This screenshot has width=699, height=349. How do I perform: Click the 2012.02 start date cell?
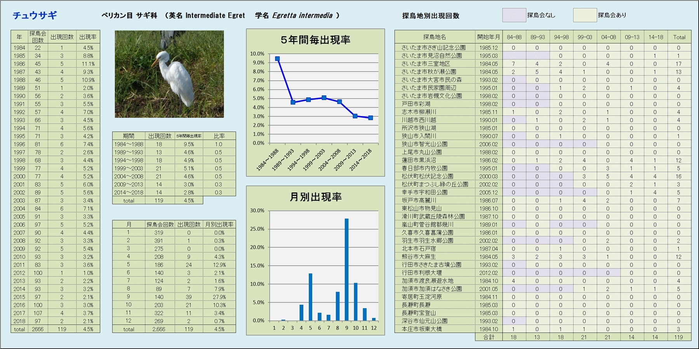[x=489, y=273]
